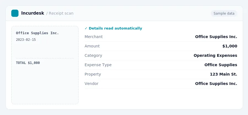This screenshot has height=115, width=248.
Task: Select the Vendor value Office Supplies Inc.
Action: coord(216,84)
